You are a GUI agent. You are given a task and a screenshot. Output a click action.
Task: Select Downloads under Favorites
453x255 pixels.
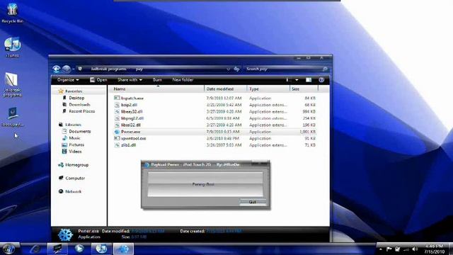pyautogui.click(x=79, y=105)
